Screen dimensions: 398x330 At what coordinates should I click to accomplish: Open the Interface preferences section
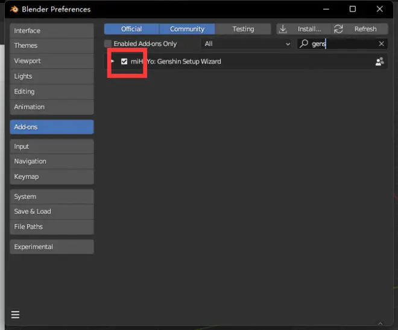click(52, 31)
